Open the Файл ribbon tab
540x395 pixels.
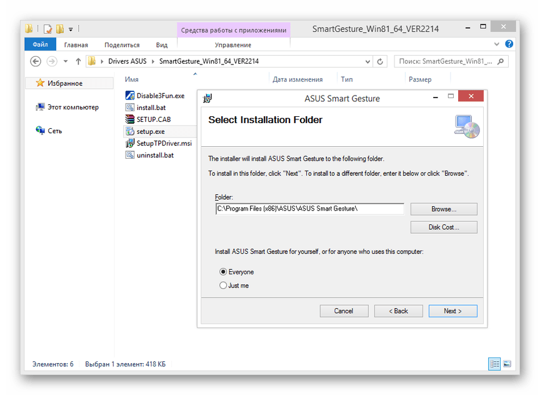coord(40,45)
